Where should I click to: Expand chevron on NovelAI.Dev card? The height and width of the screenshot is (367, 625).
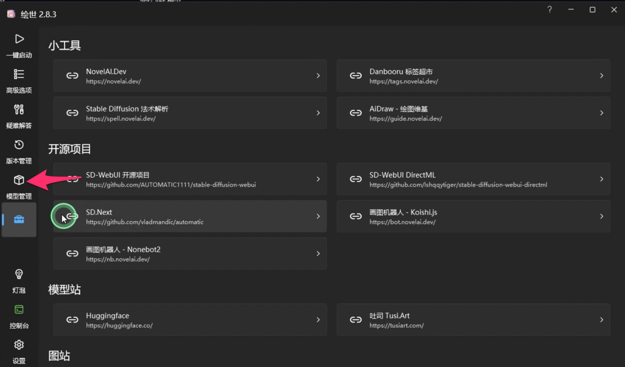click(x=318, y=76)
